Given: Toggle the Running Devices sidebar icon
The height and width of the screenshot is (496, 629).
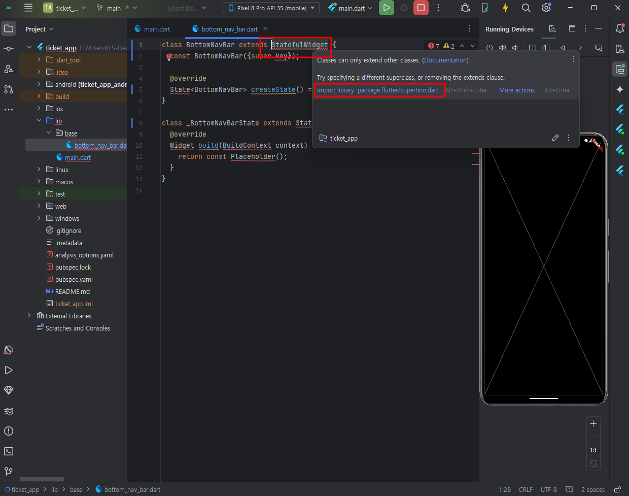Looking at the screenshot, I should coord(620,69).
